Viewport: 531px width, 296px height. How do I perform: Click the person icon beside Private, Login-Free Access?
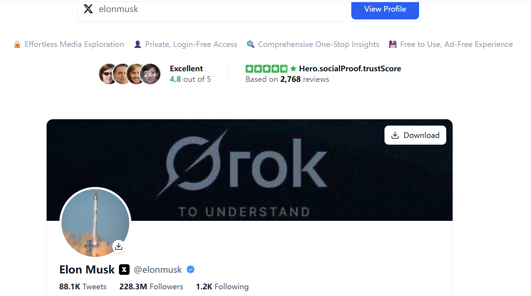pyautogui.click(x=138, y=44)
